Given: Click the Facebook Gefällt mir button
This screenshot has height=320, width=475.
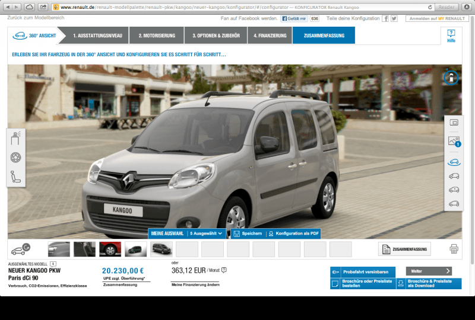Looking at the screenshot, I should [294, 18].
